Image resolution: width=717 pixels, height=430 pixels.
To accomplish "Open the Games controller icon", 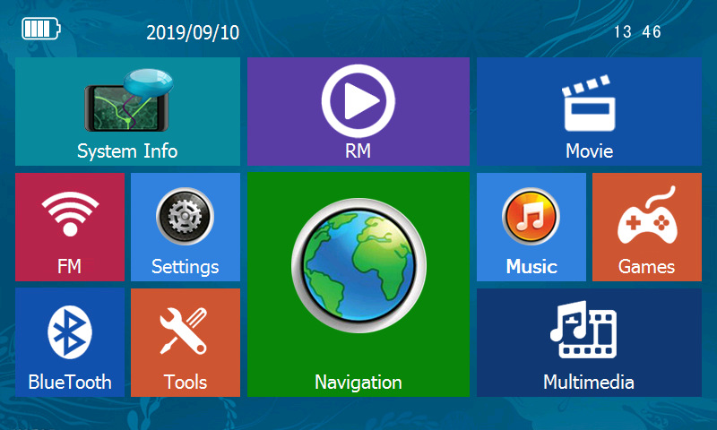I will pos(647,215).
